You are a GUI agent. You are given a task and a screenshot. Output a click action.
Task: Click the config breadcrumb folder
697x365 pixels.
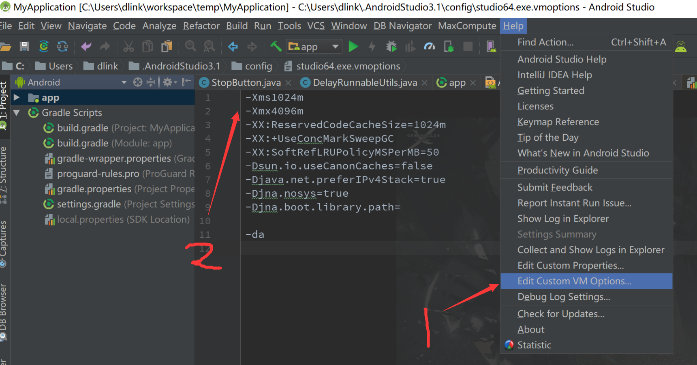point(252,66)
